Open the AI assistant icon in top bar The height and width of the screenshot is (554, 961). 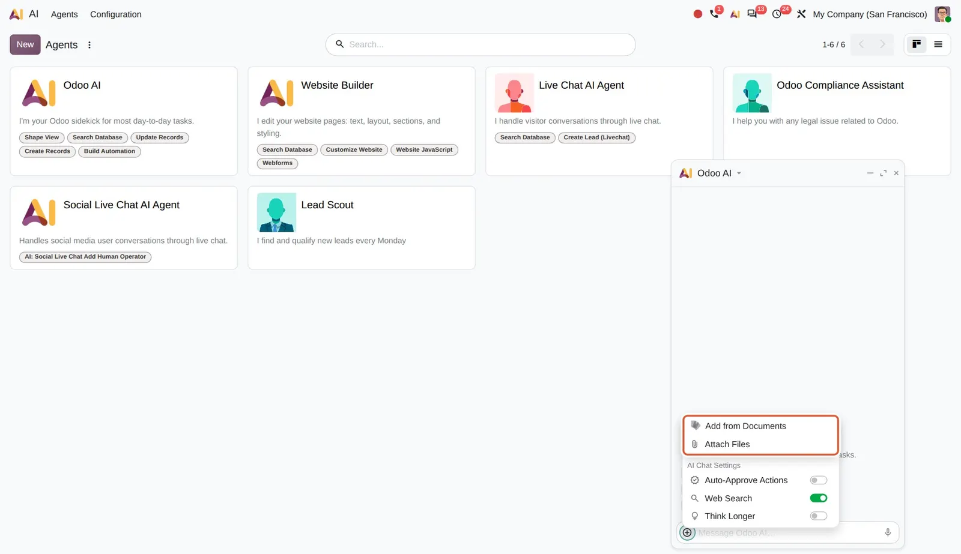(x=735, y=14)
